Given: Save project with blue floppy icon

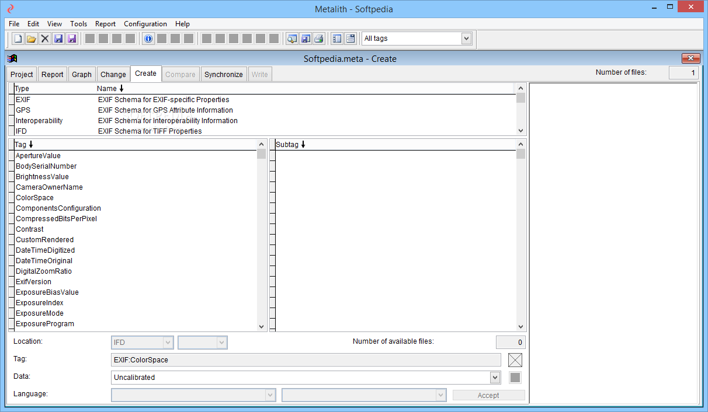Looking at the screenshot, I should pyautogui.click(x=58, y=39).
